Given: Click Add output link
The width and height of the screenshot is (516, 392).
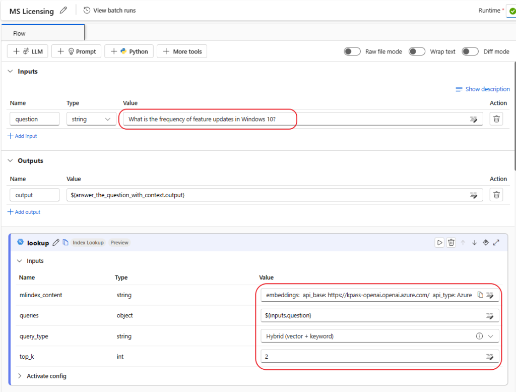Looking at the screenshot, I should click(x=24, y=212).
